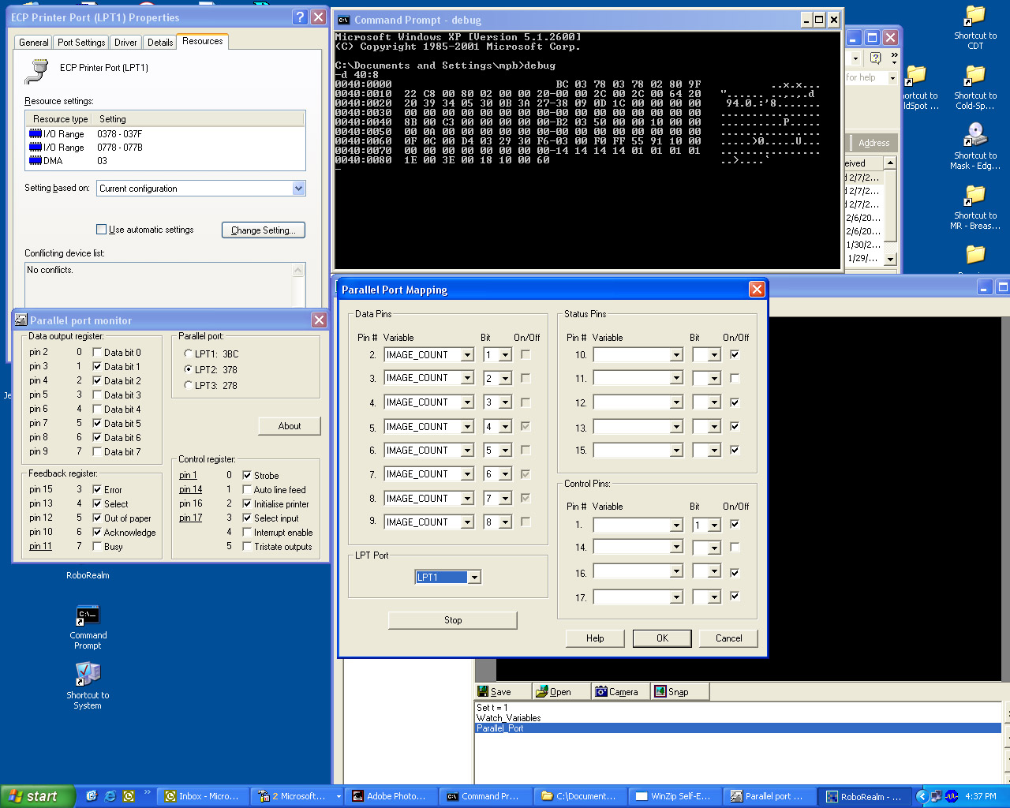Image resolution: width=1010 pixels, height=808 pixels.
Task: Open the Setting based on dropdown
Action: [x=298, y=189]
